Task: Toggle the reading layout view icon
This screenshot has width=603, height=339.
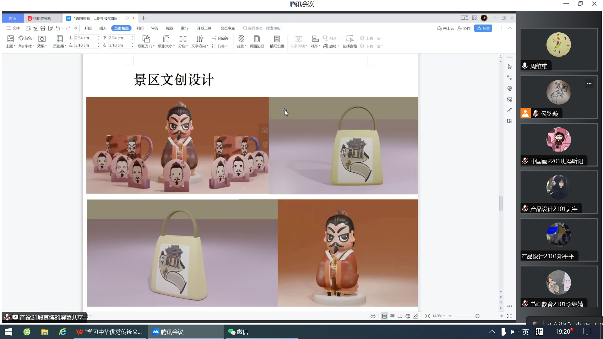Action: coord(400,316)
